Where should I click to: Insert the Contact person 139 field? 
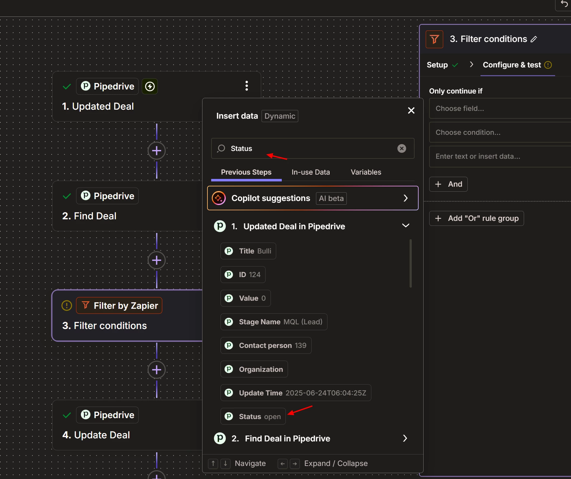(x=266, y=345)
